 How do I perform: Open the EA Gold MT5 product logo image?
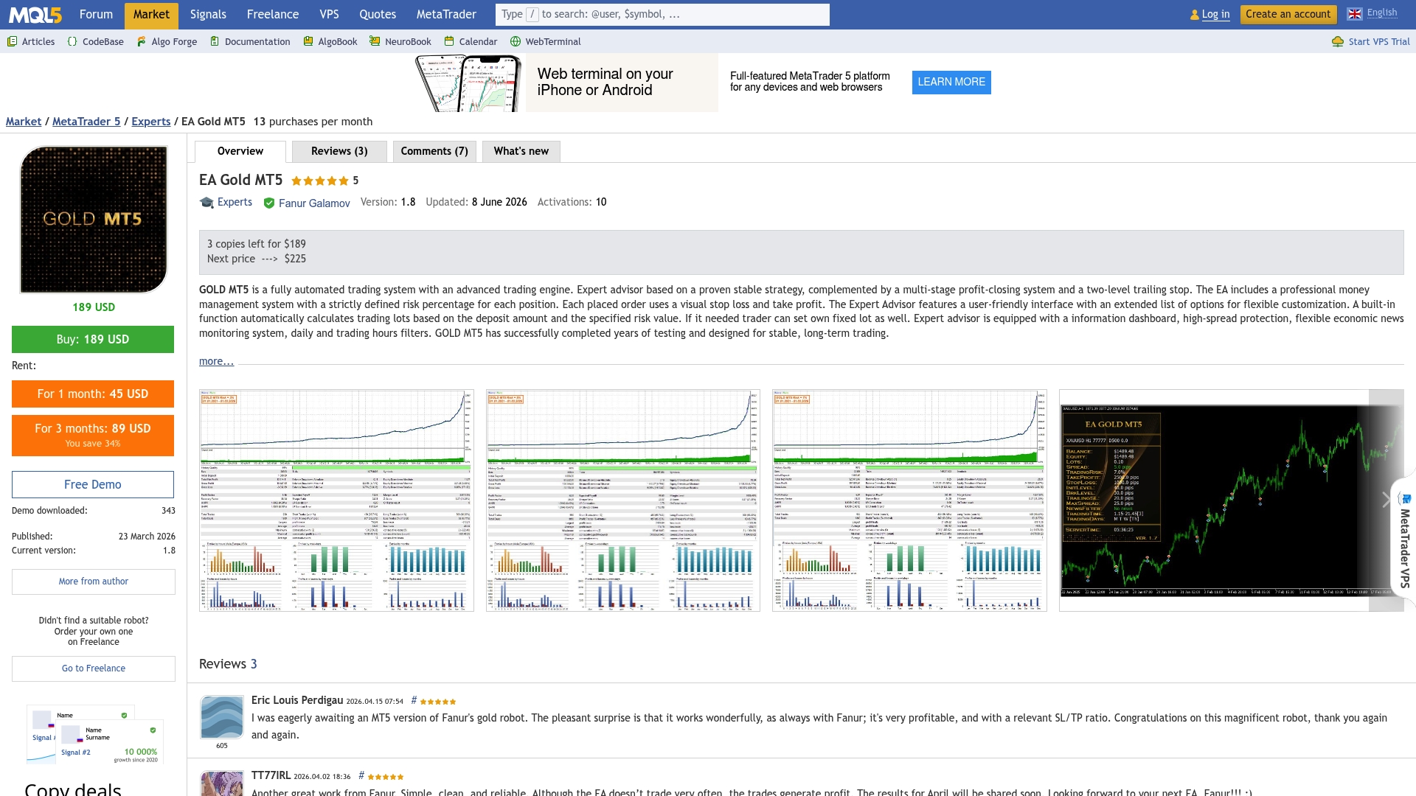[x=94, y=219]
